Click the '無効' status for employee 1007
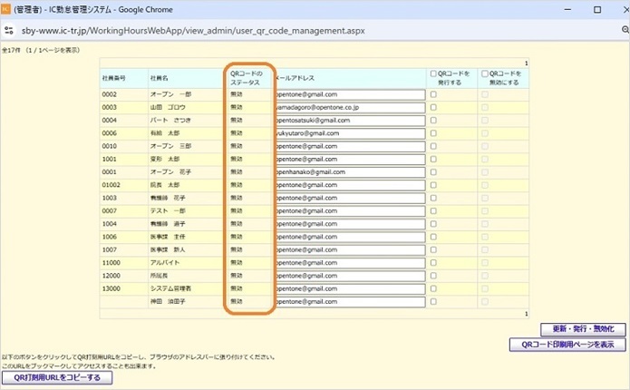 (x=237, y=249)
